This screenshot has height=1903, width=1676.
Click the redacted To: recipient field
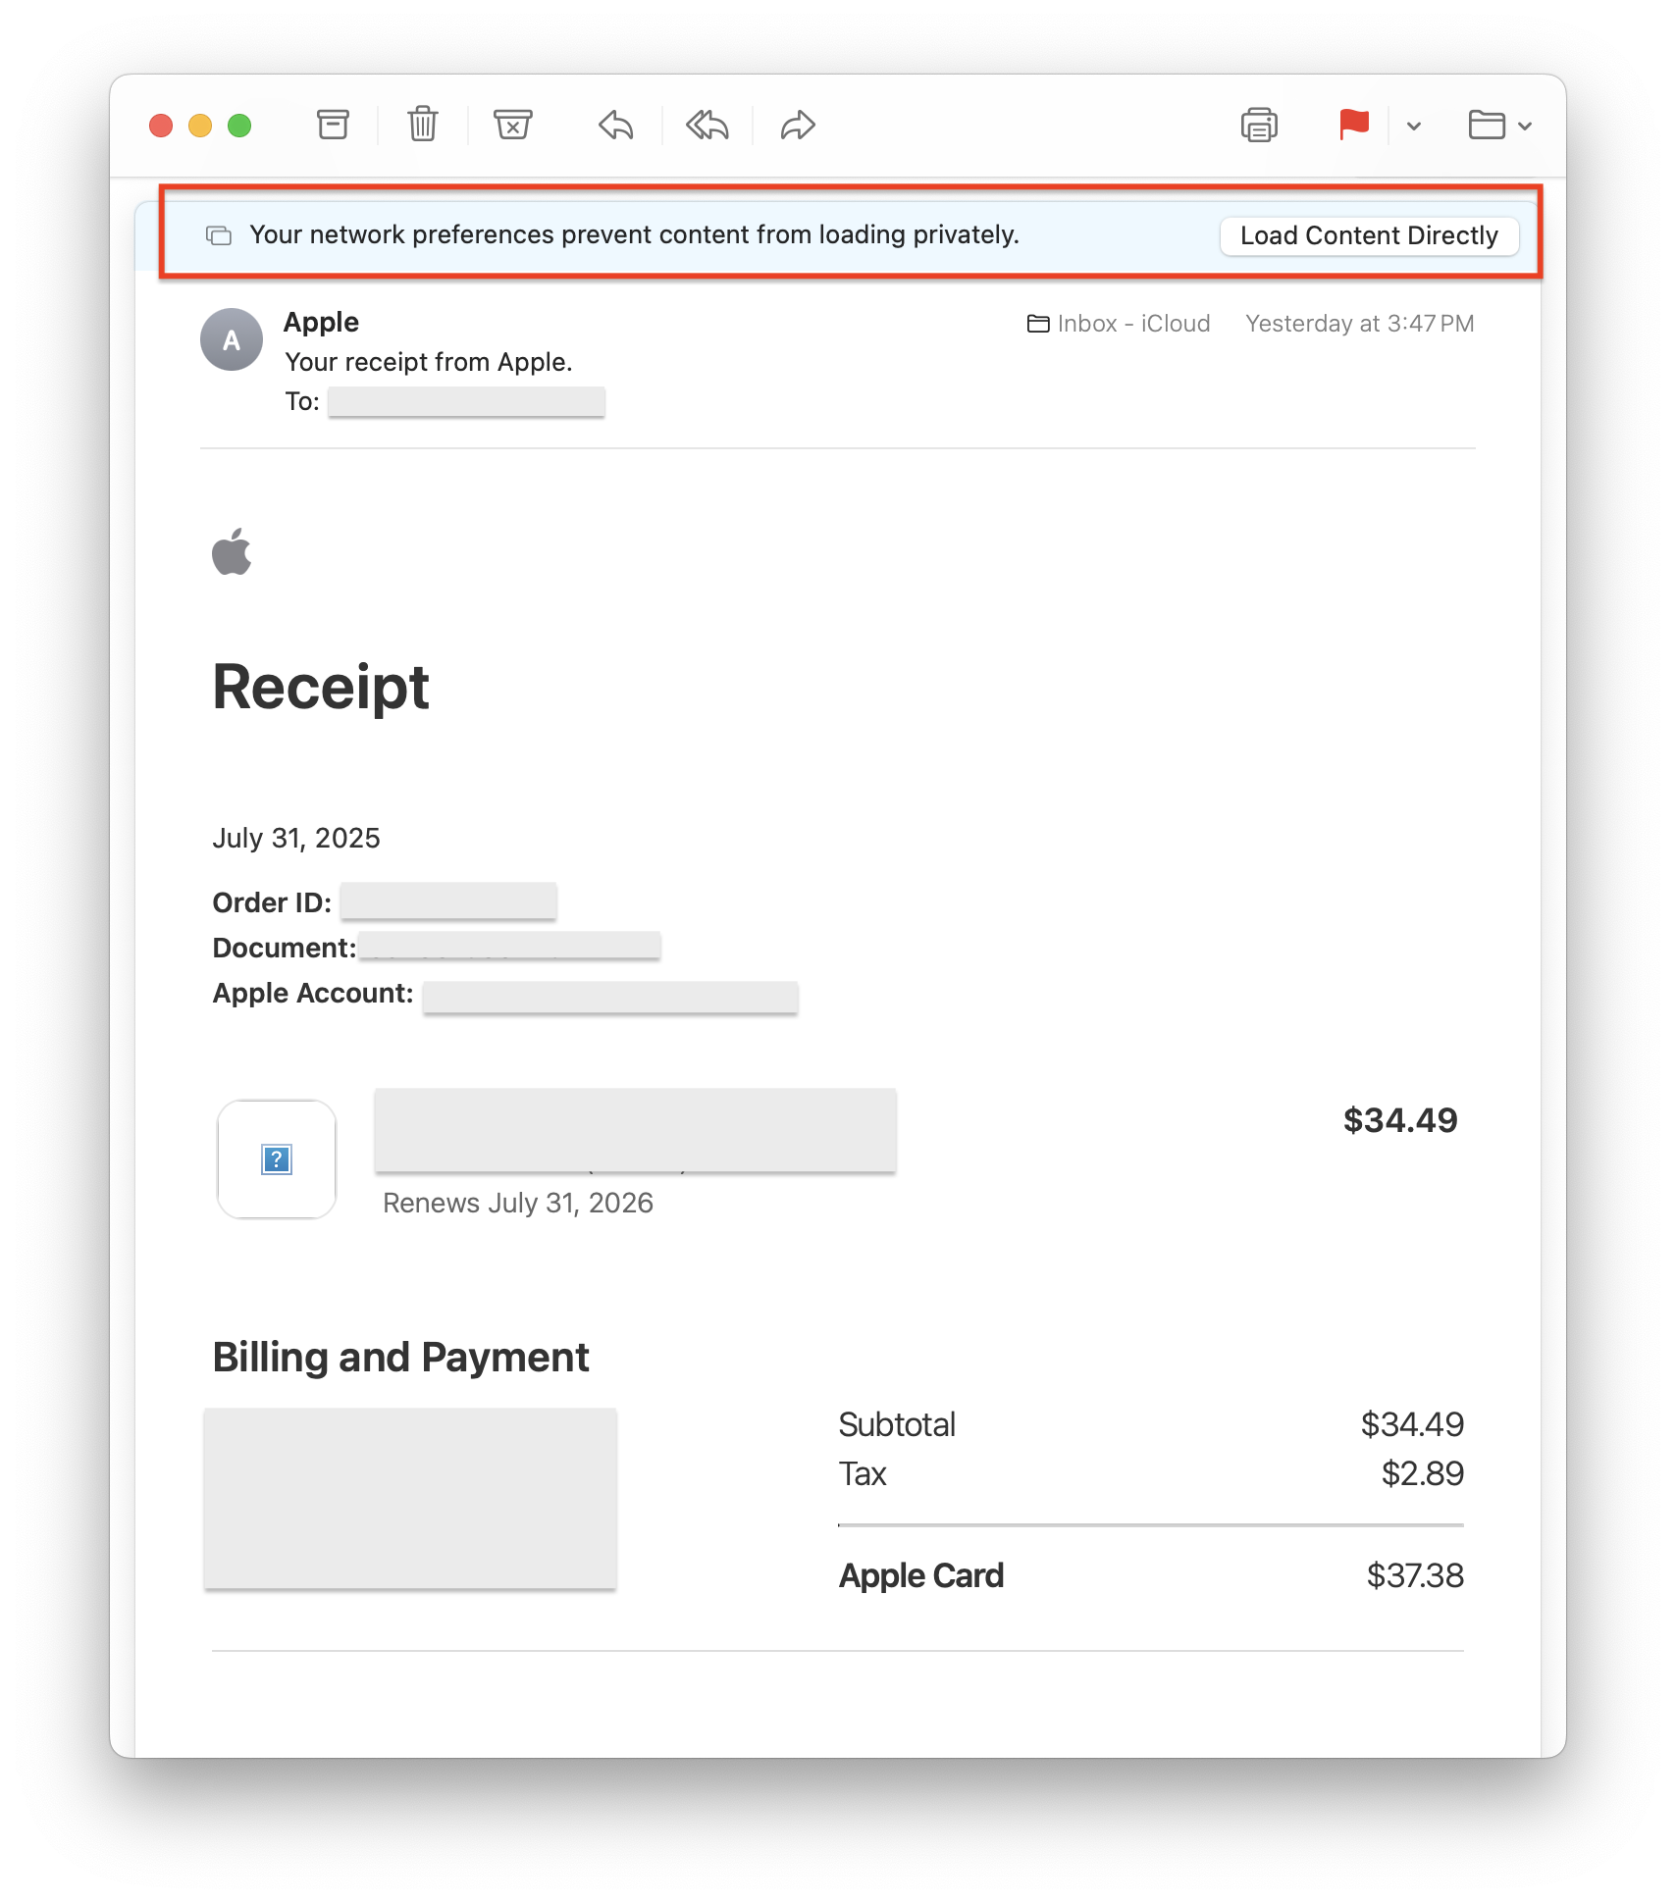click(x=466, y=402)
